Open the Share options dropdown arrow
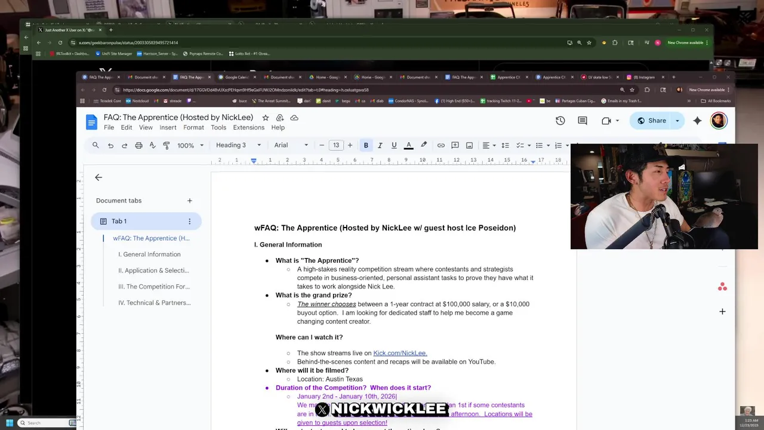The width and height of the screenshot is (764, 430). tap(677, 121)
